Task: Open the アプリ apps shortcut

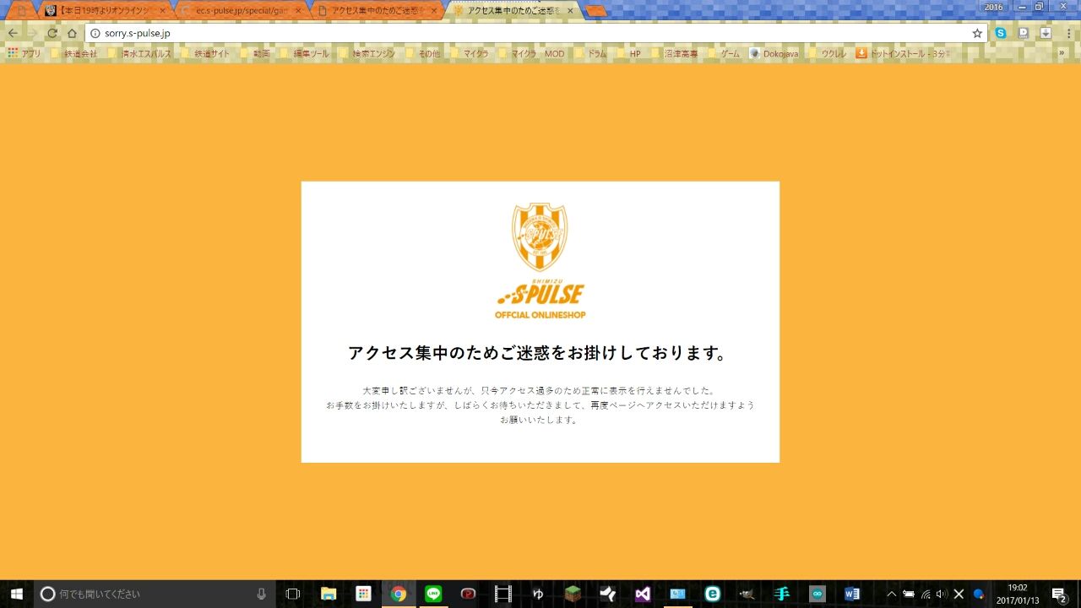Action: (x=24, y=53)
